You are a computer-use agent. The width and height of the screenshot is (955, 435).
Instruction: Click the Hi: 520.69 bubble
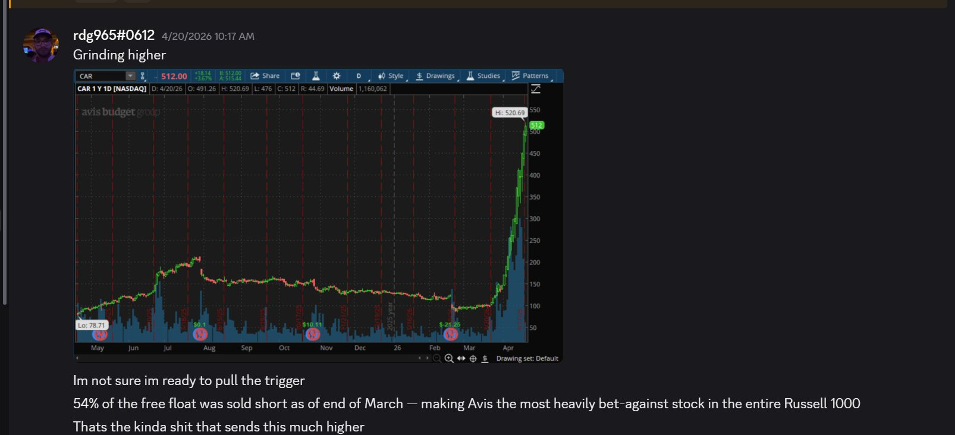pos(510,112)
